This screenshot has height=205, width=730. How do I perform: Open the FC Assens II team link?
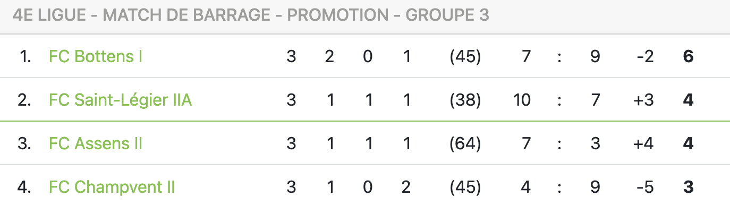coord(96,143)
